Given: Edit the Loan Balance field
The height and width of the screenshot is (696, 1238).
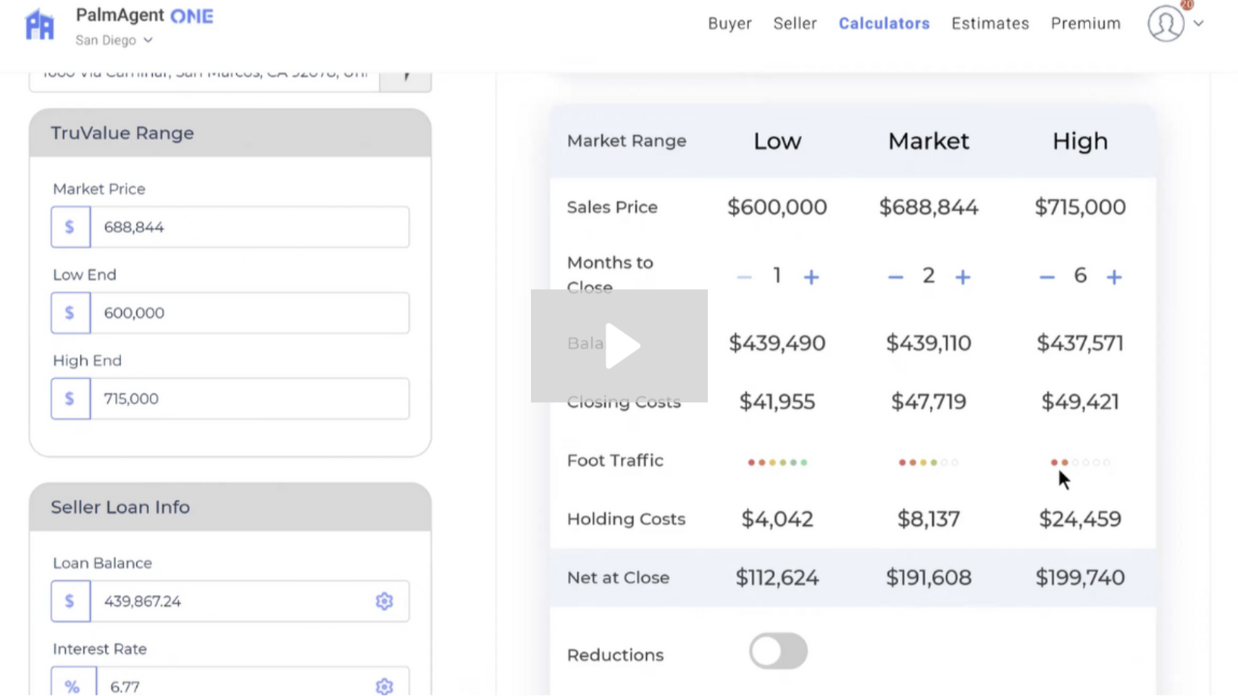Looking at the screenshot, I should [230, 601].
